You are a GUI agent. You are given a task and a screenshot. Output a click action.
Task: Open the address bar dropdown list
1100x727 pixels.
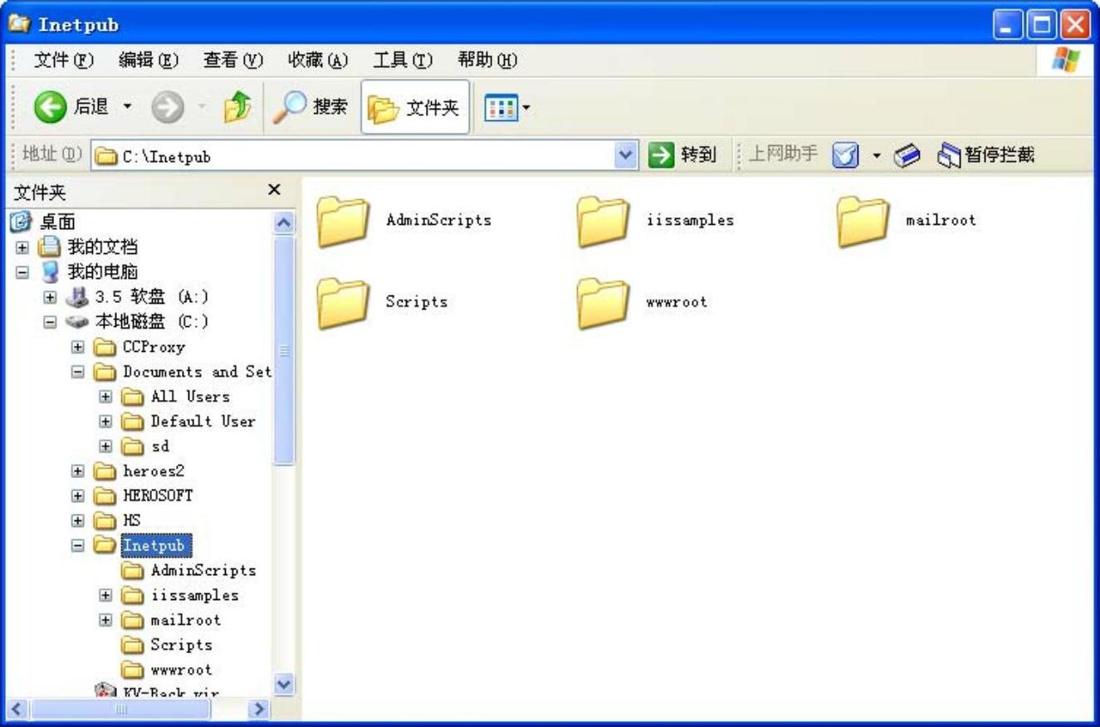point(628,155)
